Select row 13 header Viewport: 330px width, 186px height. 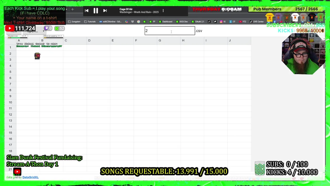(10, 121)
